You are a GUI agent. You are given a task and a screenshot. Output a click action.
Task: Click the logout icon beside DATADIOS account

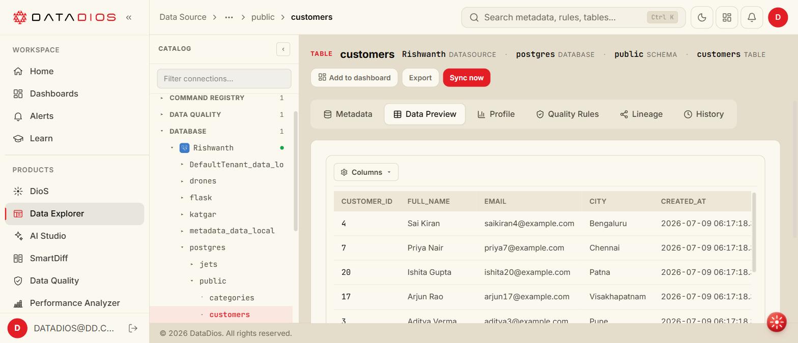(133, 328)
